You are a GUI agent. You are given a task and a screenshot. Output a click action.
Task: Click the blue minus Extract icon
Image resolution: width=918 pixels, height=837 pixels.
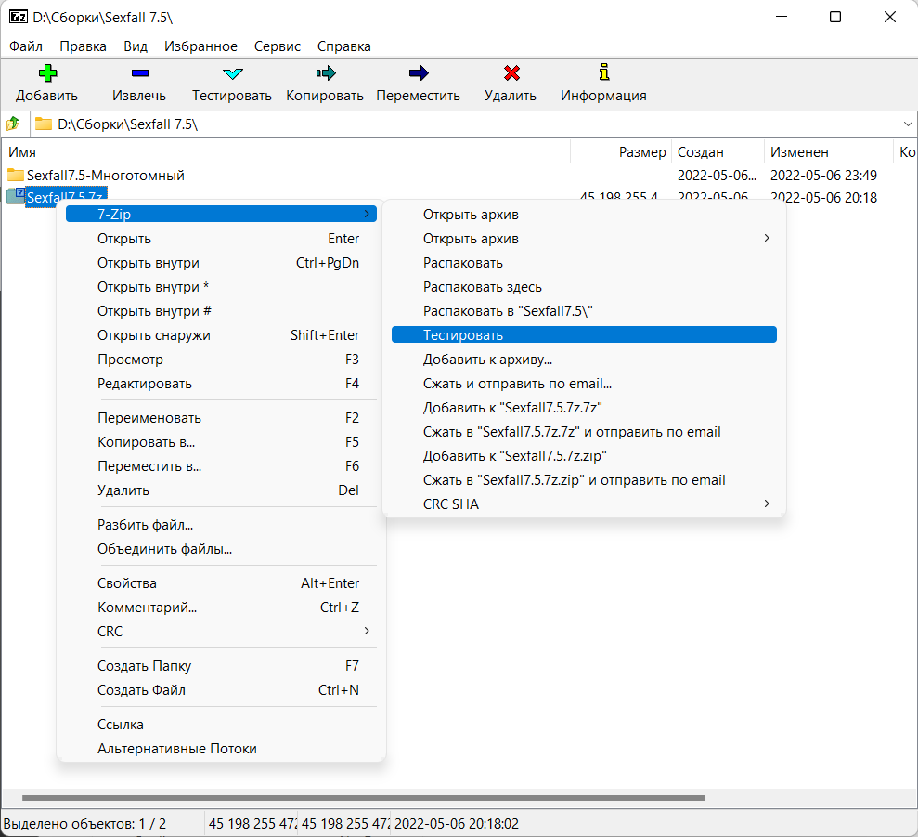(139, 73)
